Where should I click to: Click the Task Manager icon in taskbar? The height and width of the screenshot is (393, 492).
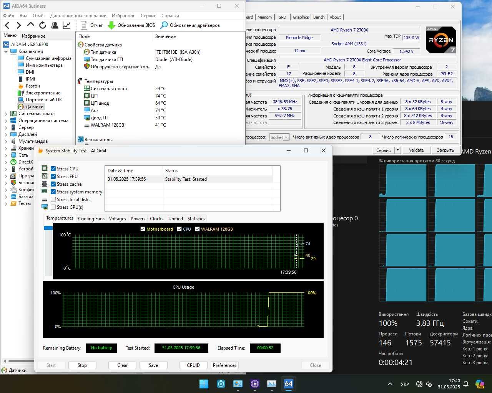(271, 384)
